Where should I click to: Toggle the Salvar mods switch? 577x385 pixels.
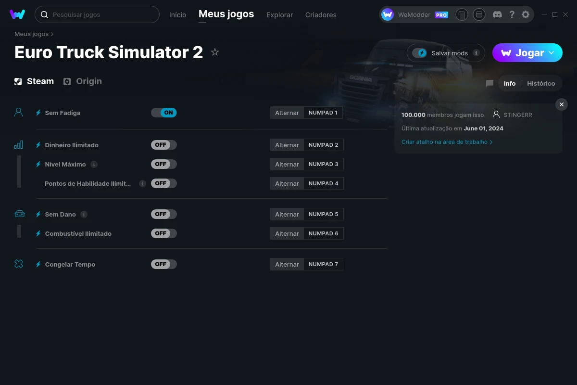pos(420,53)
